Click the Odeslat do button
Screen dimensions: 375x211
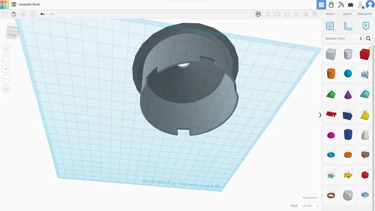click(x=365, y=14)
